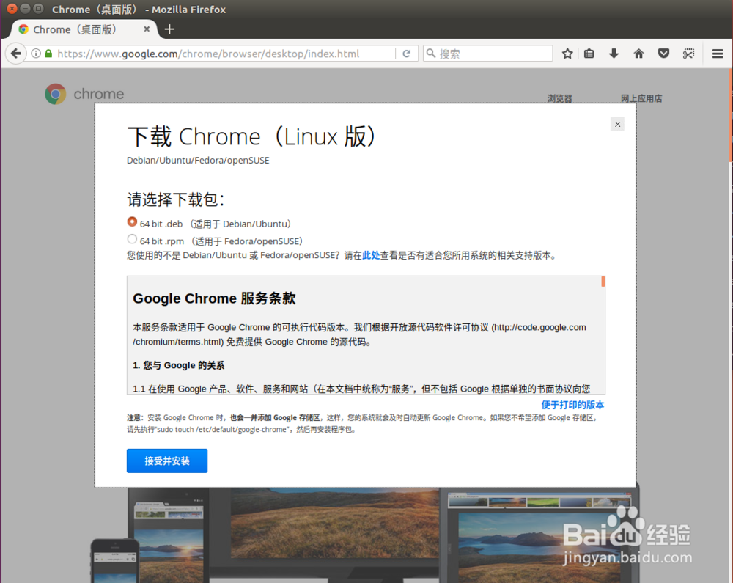Click the back navigation arrow
This screenshot has height=583, width=733.
click(15, 53)
